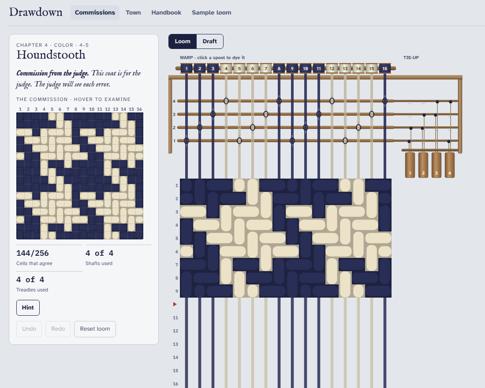Viewport: 485px width, 388px height.
Task: Click the "Houndstooth" commission title
Action: click(51, 55)
